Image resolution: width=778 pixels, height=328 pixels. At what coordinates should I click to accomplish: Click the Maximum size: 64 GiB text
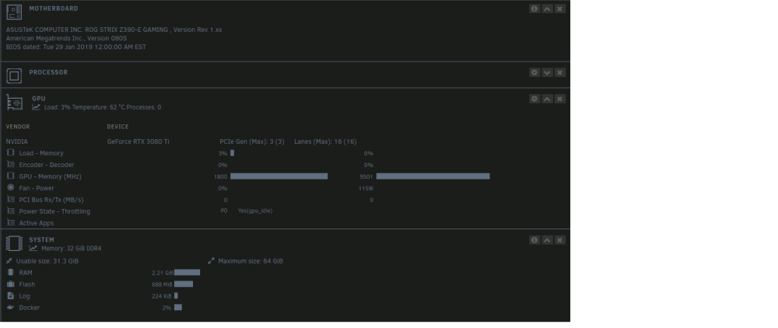(x=251, y=261)
